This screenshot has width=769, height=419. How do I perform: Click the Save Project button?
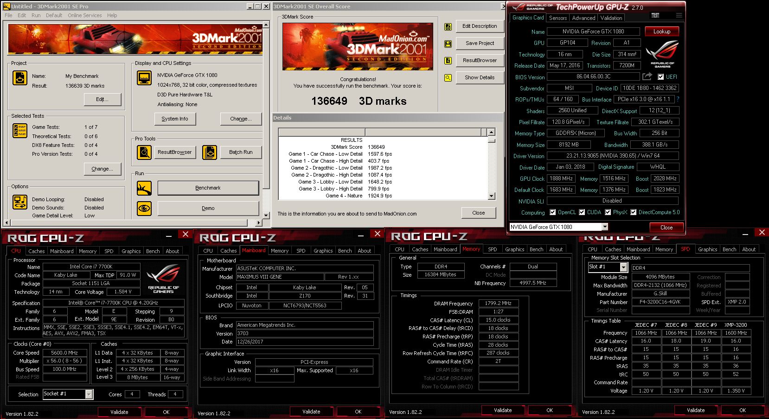(480, 43)
